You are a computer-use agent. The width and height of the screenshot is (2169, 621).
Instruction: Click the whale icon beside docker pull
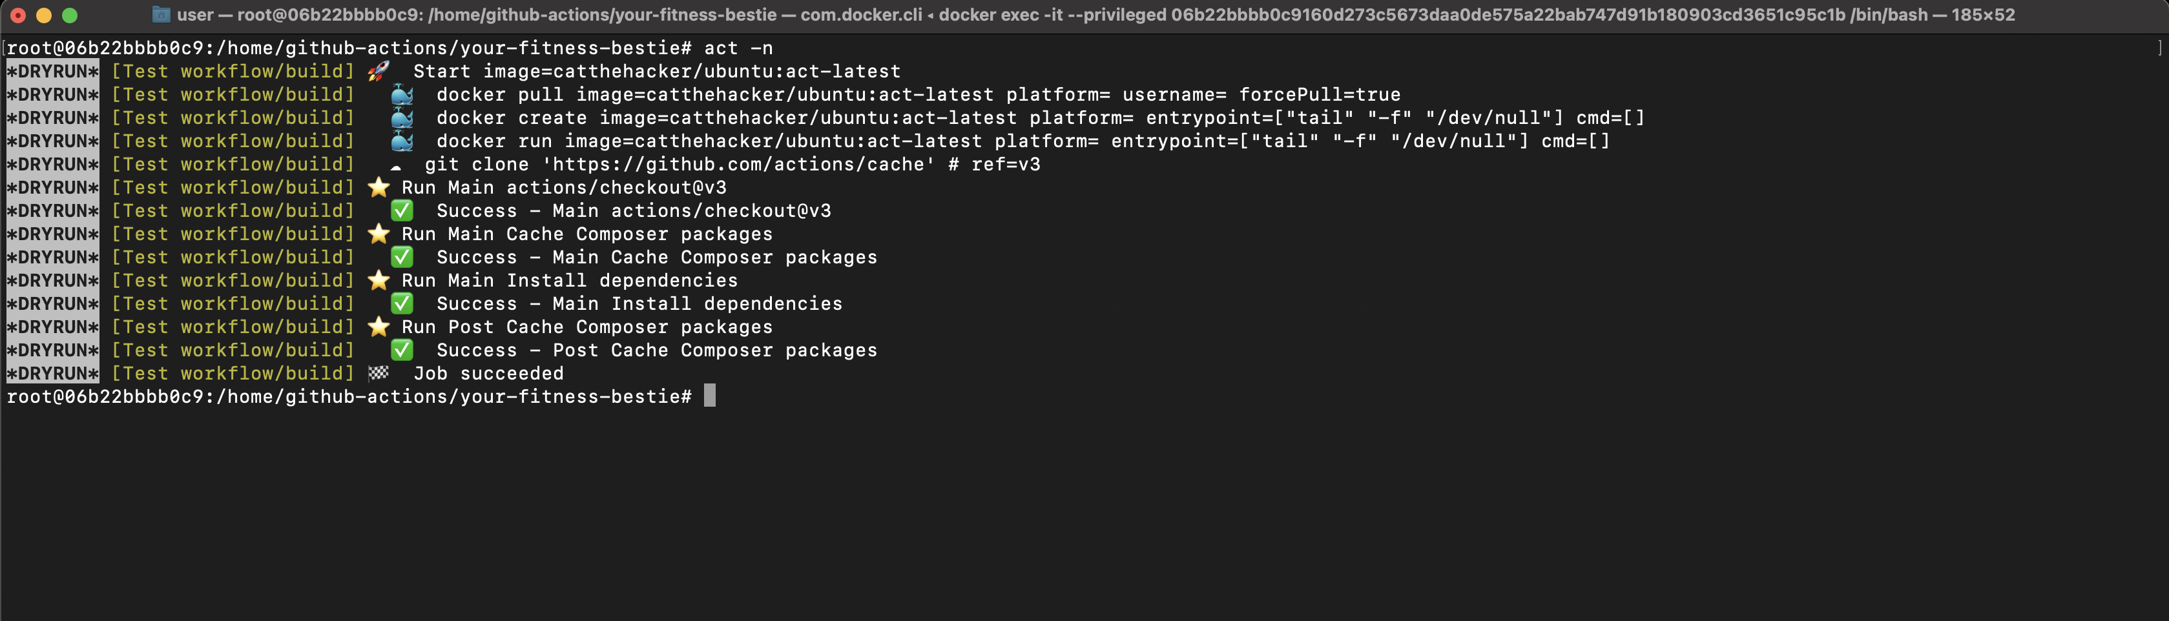(402, 94)
